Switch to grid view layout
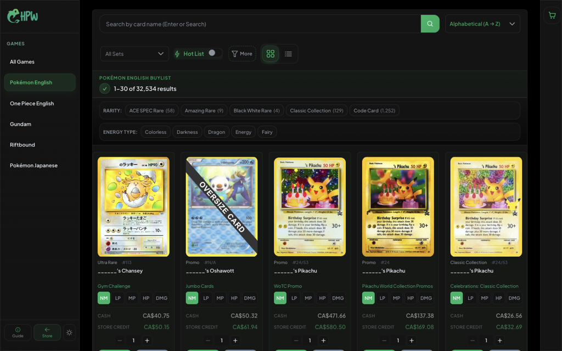The image size is (562, 351). (271, 54)
